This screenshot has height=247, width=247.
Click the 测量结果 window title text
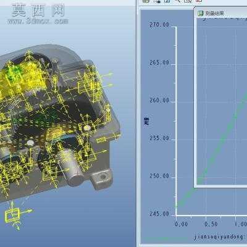tap(214, 14)
